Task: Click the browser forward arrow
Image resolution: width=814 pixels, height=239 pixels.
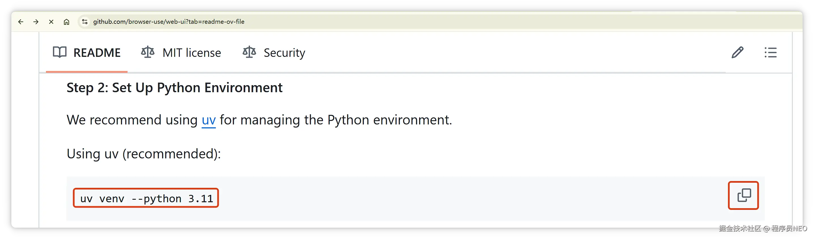Action: click(36, 22)
